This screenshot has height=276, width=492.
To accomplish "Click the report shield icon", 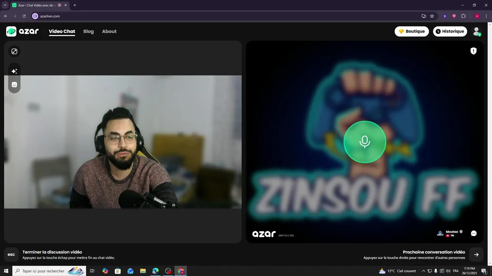I will coord(474,51).
